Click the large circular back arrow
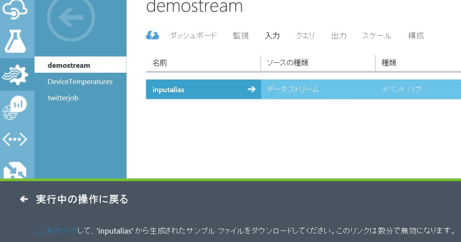Screen dimensions: 461x242 pyautogui.click(x=71, y=19)
